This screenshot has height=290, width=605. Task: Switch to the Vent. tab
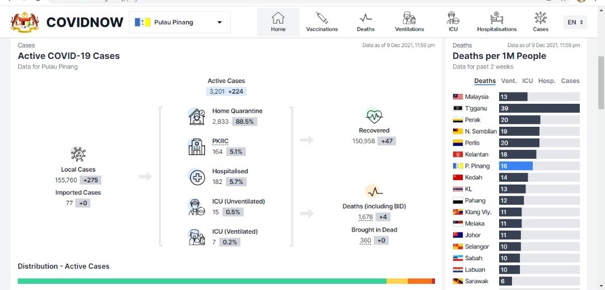pos(509,81)
